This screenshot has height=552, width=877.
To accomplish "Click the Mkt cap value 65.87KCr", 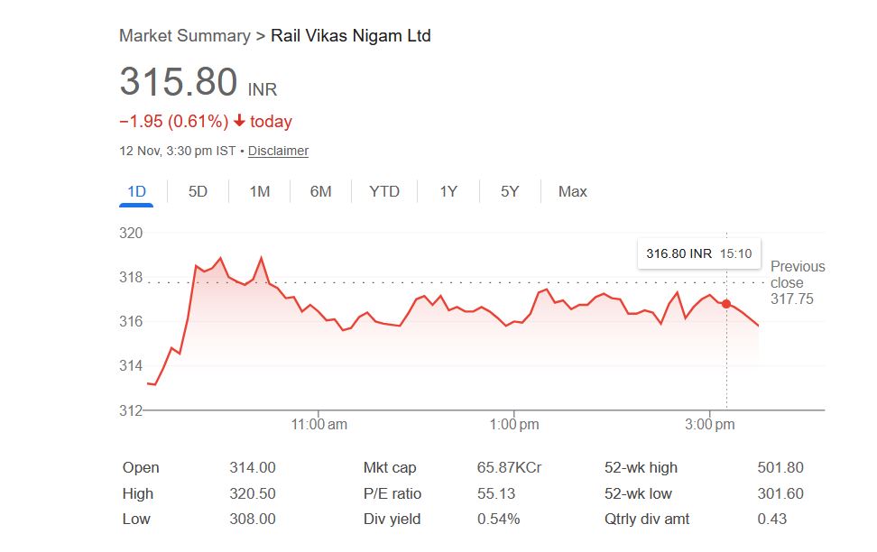I will 509,467.
